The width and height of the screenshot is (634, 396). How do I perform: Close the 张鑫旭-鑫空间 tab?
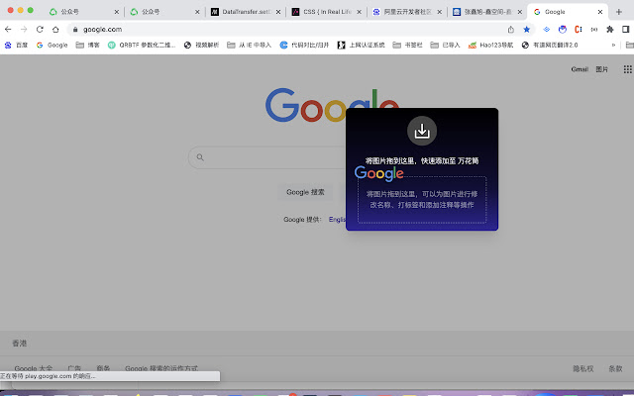(520, 12)
